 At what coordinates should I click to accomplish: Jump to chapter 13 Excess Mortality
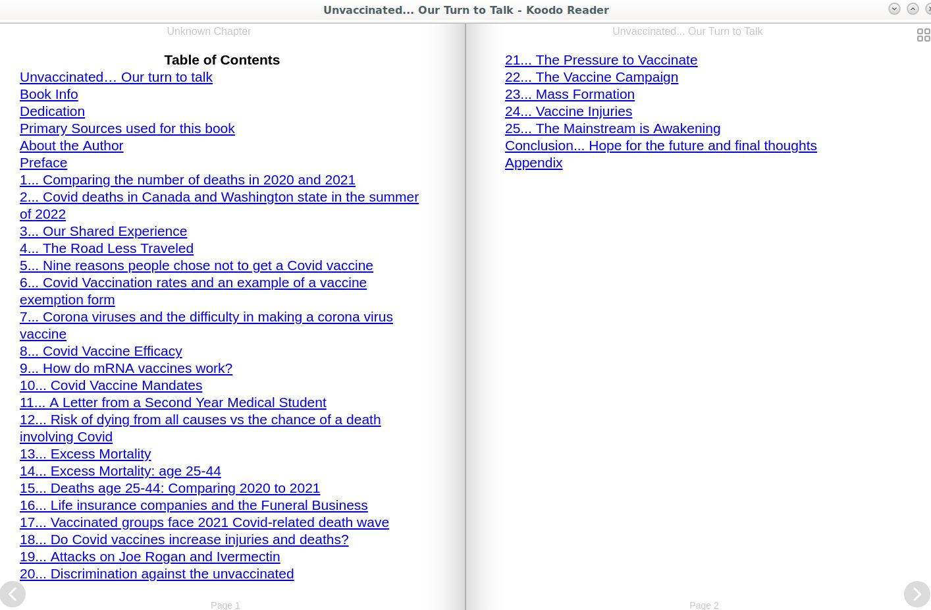tap(85, 454)
